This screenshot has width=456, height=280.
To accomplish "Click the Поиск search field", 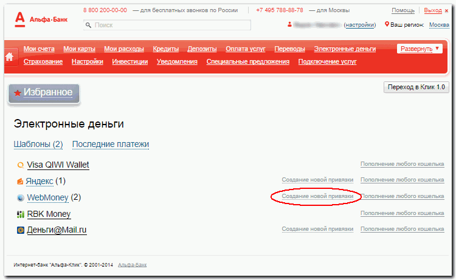I will pyautogui.click(x=167, y=25).
